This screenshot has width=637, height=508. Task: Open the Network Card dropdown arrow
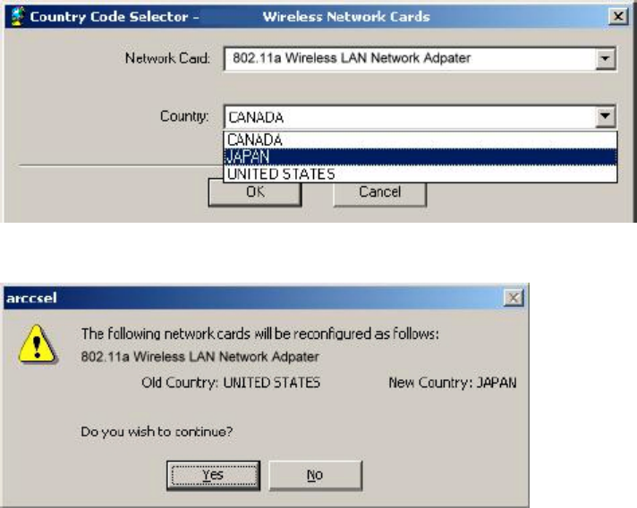(606, 58)
